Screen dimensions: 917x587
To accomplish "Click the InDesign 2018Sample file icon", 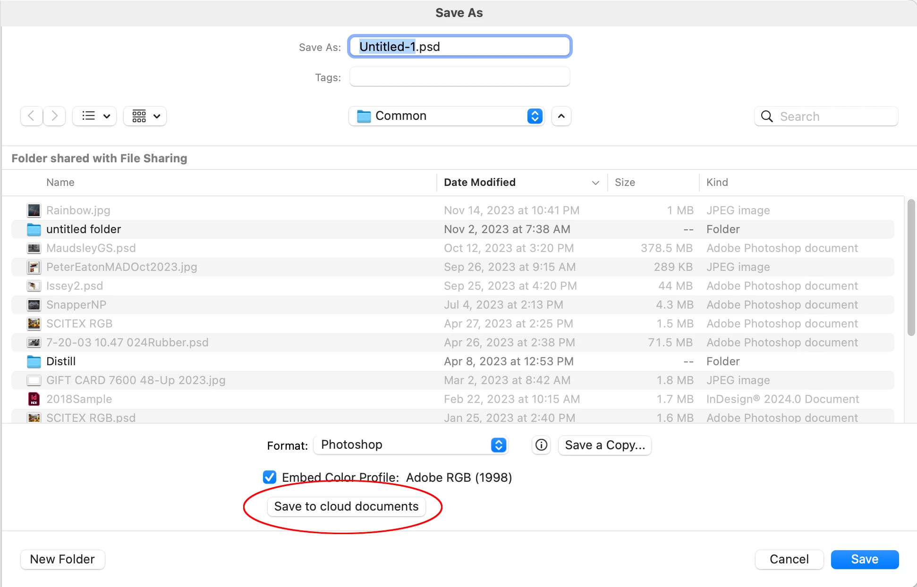I will coord(34,399).
